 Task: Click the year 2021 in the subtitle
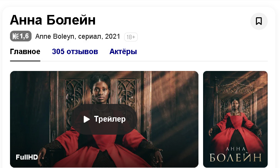coord(112,36)
